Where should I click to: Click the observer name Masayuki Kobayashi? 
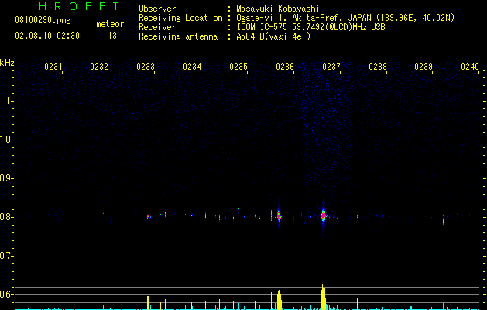coord(278,9)
